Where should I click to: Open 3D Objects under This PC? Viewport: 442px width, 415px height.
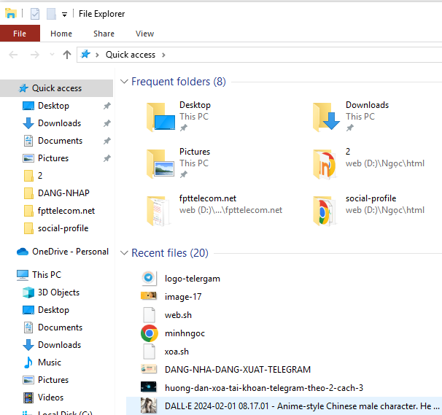coord(58,292)
